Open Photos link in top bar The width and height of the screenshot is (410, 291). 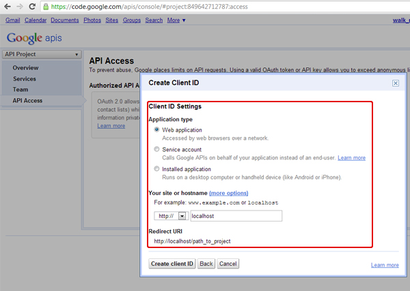[x=92, y=20]
